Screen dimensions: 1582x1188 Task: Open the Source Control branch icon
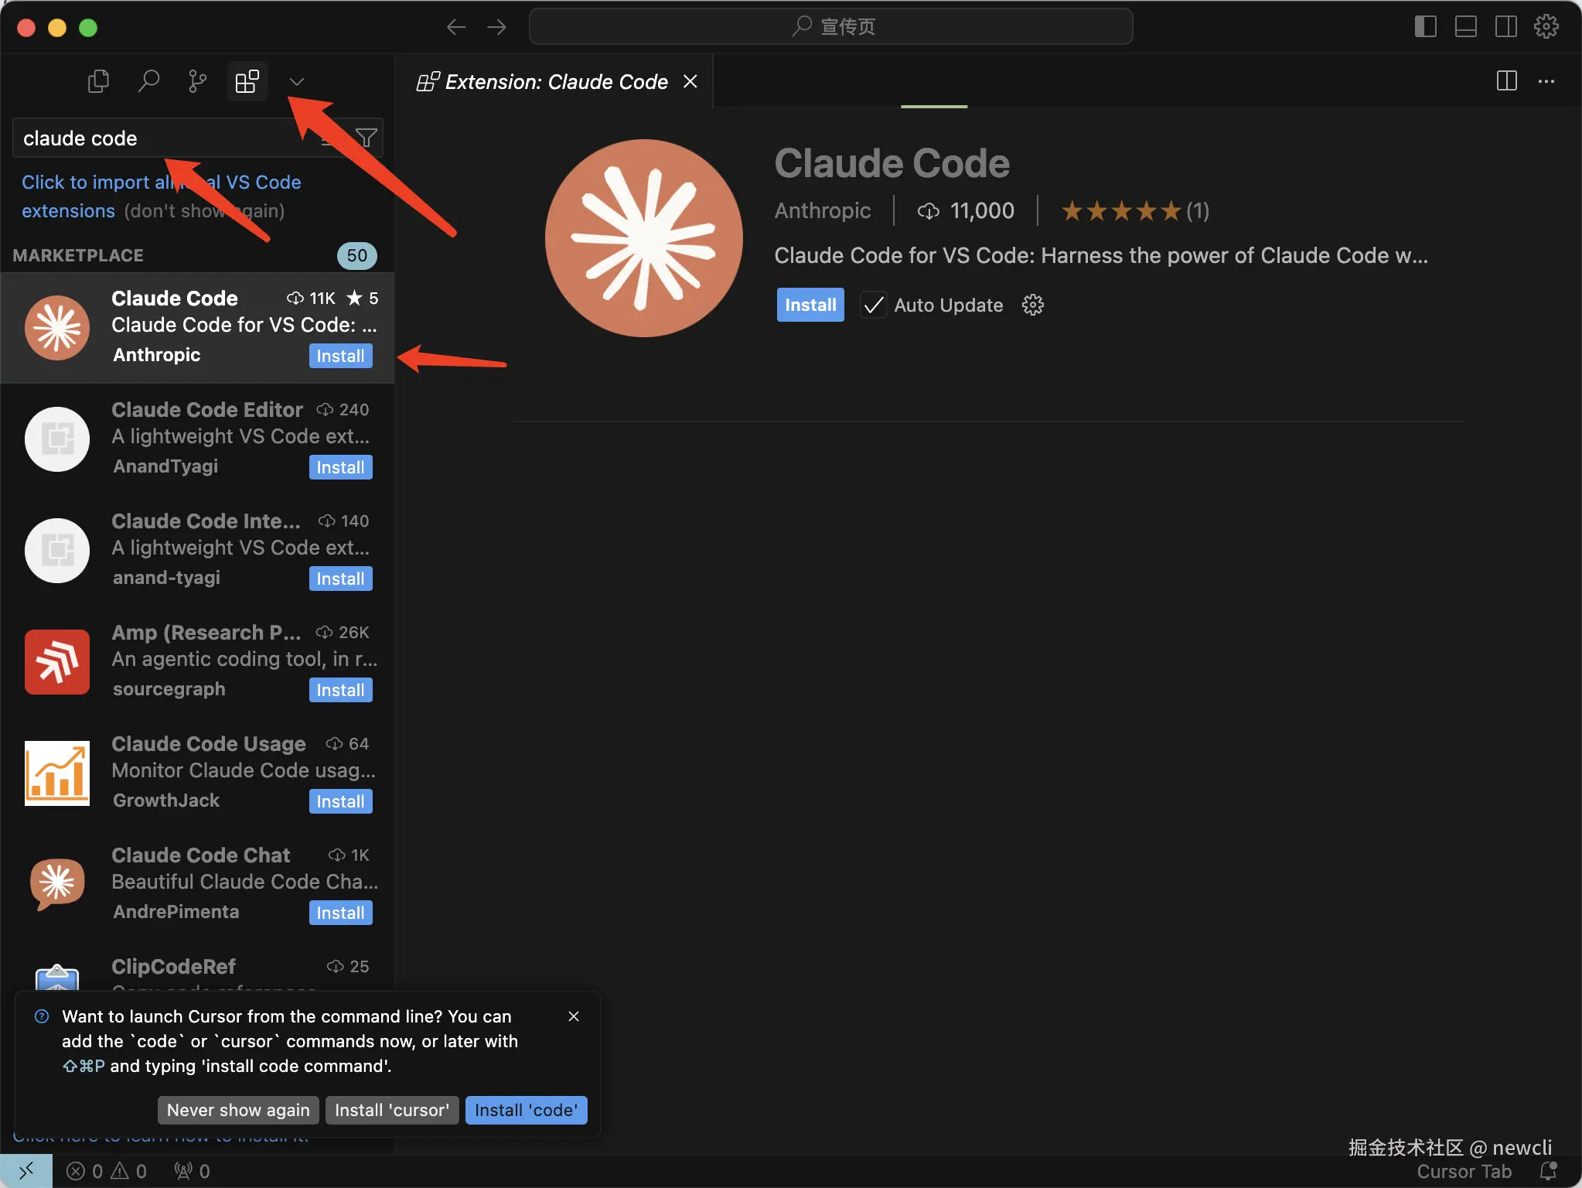pos(197,81)
